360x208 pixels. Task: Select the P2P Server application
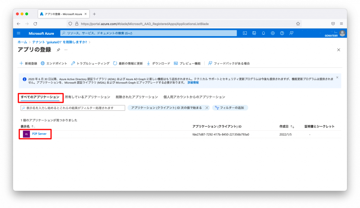pos(39,134)
